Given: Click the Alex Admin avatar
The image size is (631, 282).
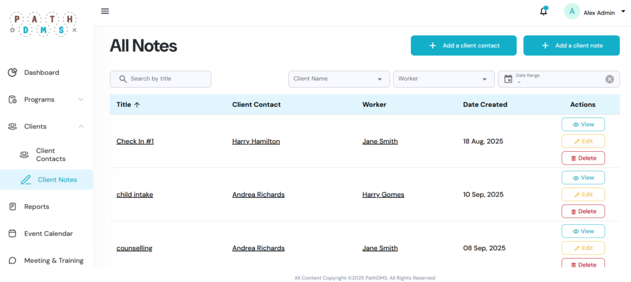Looking at the screenshot, I should click(572, 12).
